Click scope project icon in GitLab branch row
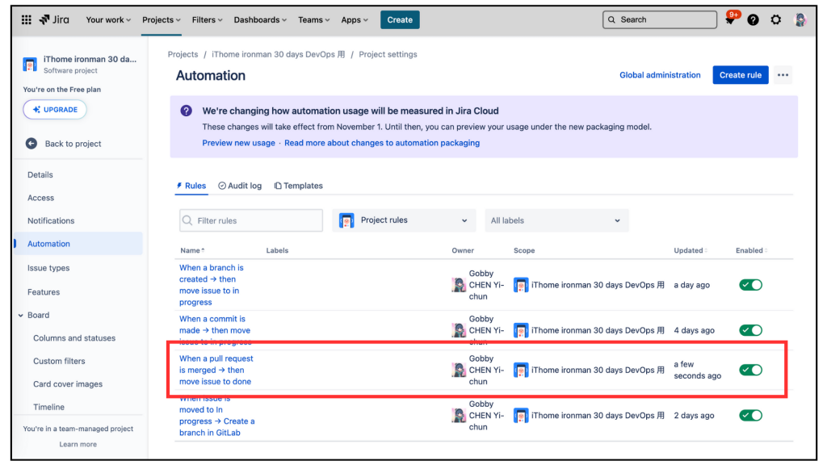 tap(521, 416)
